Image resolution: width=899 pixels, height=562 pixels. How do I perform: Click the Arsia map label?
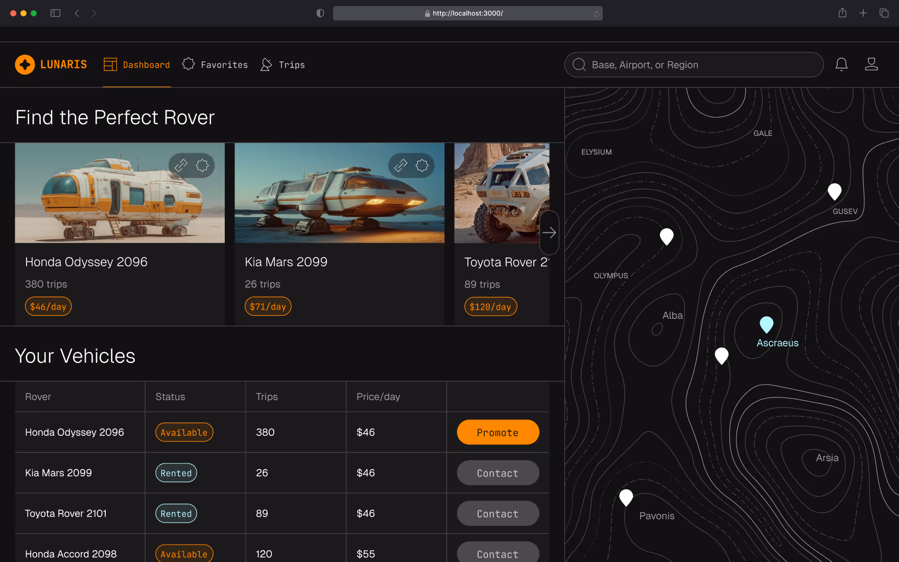(827, 458)
